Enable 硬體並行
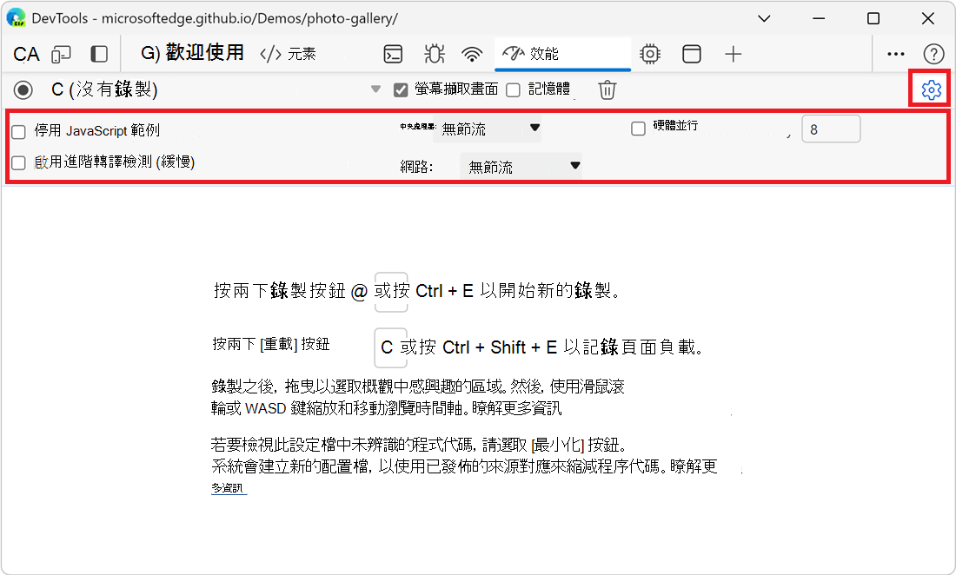 pos(637,128)
